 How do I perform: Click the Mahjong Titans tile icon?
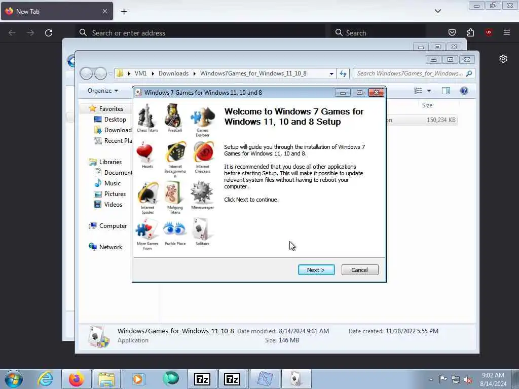coord(173,193)
